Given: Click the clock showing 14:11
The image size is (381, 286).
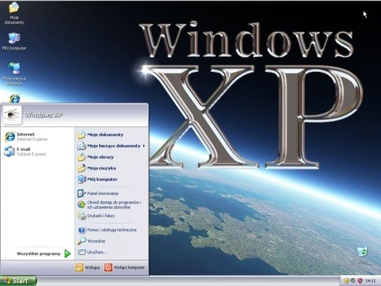Looking at the screenshot, I should (370, 281).
